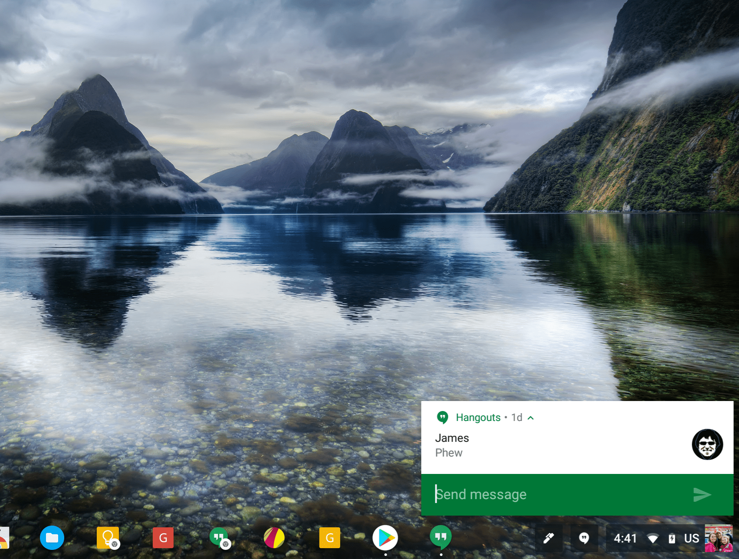The image size is (739, 559).
Task: Open the Files app from the shelf
Action: coord(52,538)
